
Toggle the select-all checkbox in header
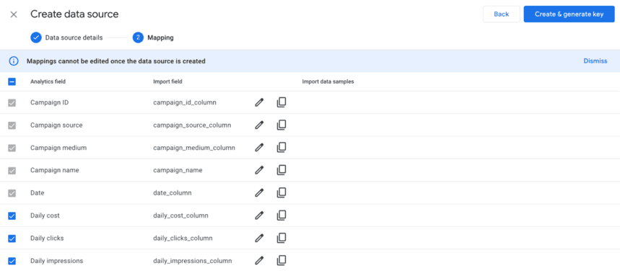(x=12, y=81)
